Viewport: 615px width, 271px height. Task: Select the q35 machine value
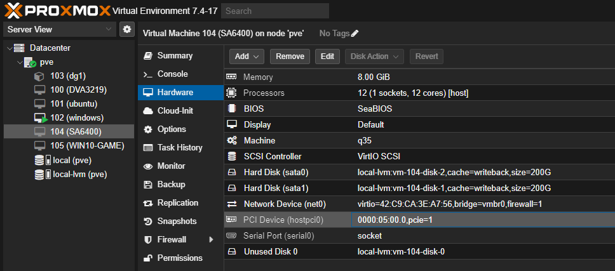(365, 141)
